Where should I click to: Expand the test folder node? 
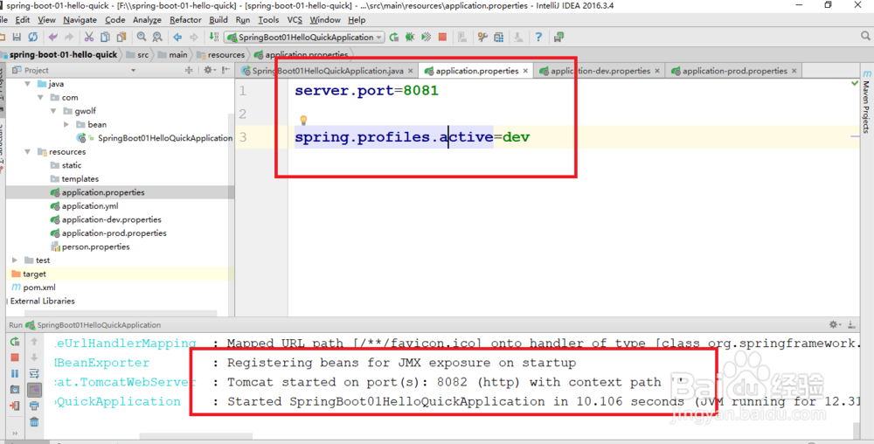click(x=15, y=260)
